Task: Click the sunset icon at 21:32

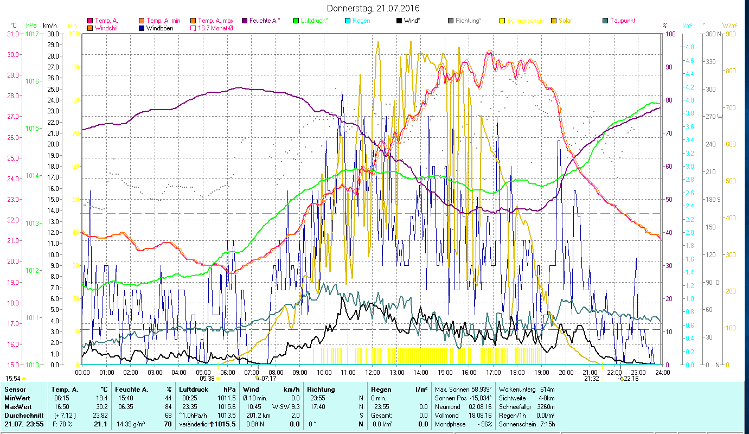Action: tap(603, 379)
